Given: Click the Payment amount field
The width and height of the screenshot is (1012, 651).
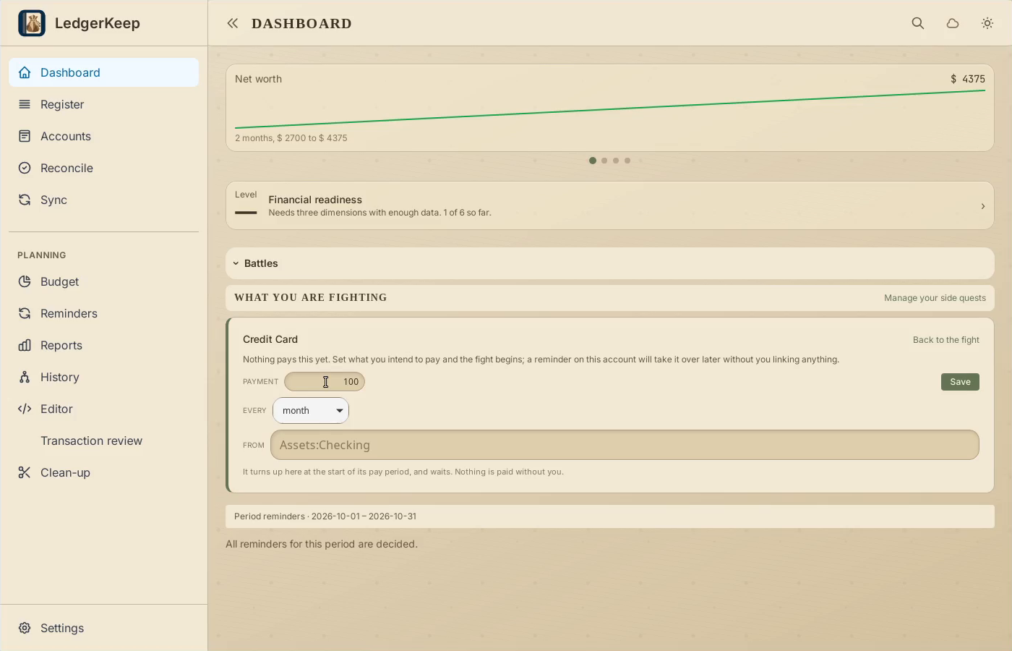Looking at the screenshot, I should coord(325,381).
